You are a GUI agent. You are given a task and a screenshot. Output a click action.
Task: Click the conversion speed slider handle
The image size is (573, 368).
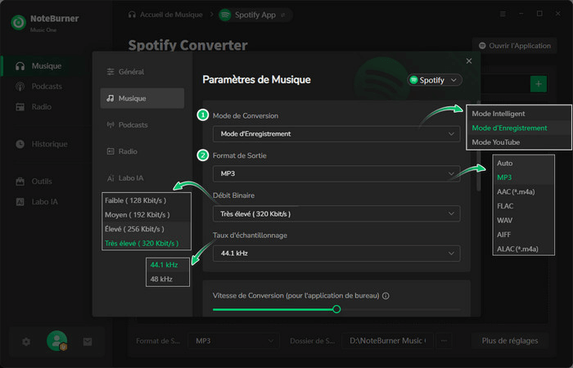(x=336, y=309)
